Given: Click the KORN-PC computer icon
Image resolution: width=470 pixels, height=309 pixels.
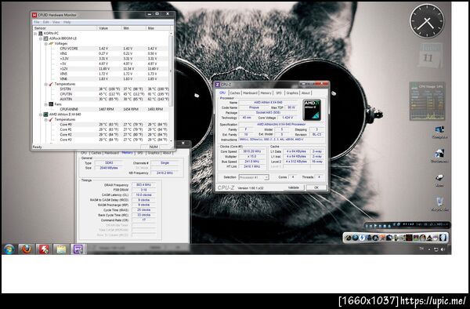Looking at the screenshot, I should click(x=41, y=33).
